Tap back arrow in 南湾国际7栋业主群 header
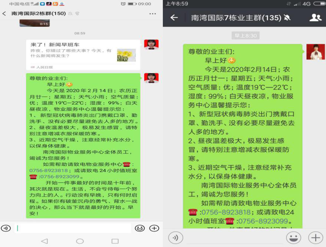The width and height of the screenshot is (326, 247). [174, 18]
